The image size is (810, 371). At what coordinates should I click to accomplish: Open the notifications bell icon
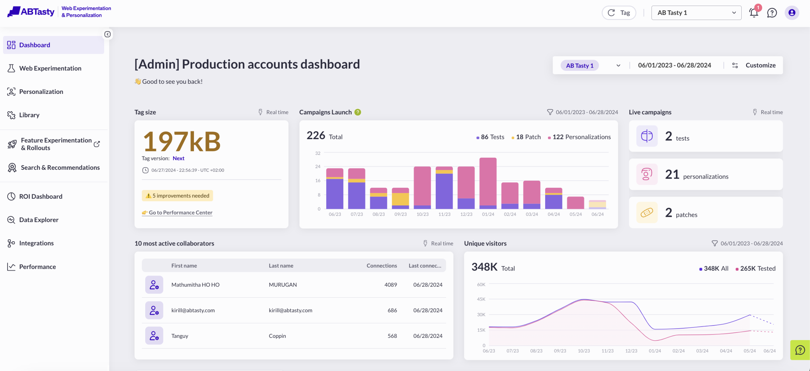(x=754, y=13)
